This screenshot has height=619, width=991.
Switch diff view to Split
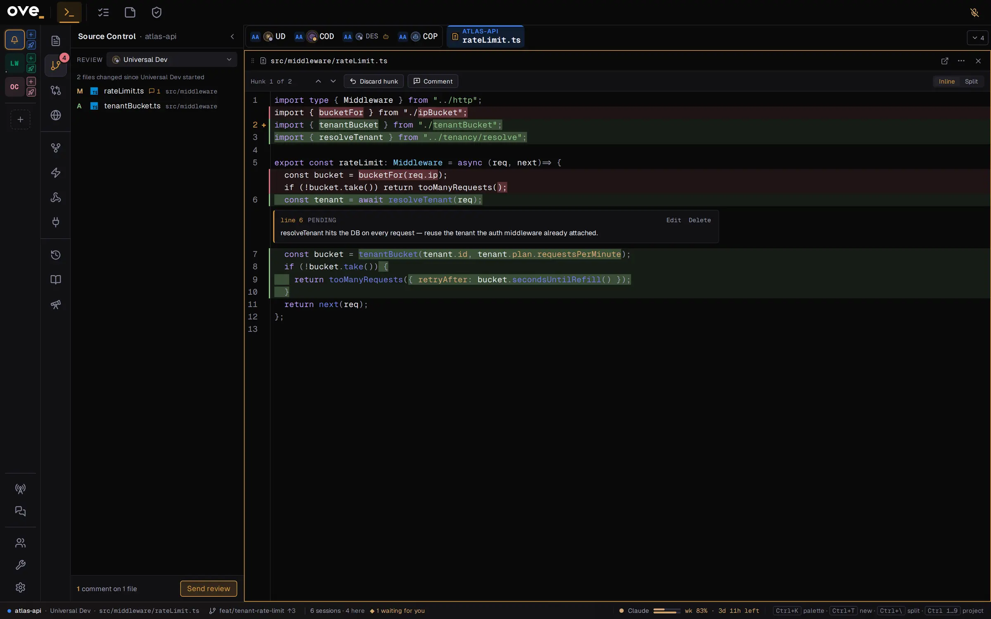pos(971,81)
